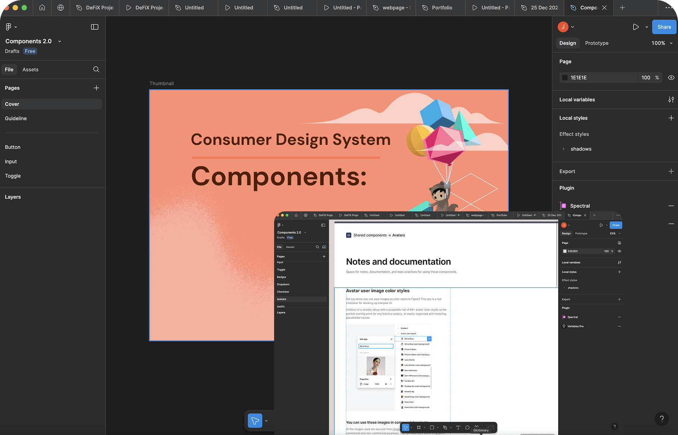Toggle the sidebar panel layout icon
The width and height of the screenshot is (678, 435).
95,27
